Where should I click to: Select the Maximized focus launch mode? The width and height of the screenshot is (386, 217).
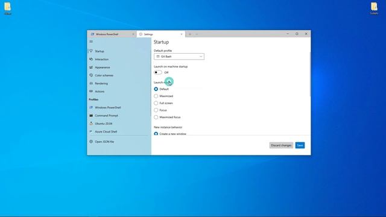[156, 117]
